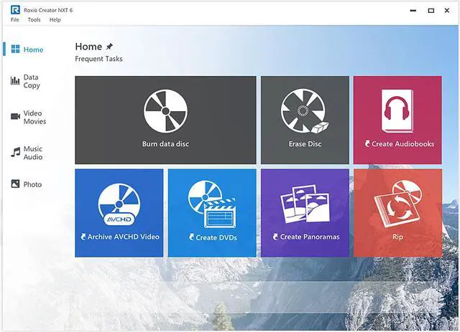
Task: Minimize the Roxio Creator window
Action: (x=413, y=11)
